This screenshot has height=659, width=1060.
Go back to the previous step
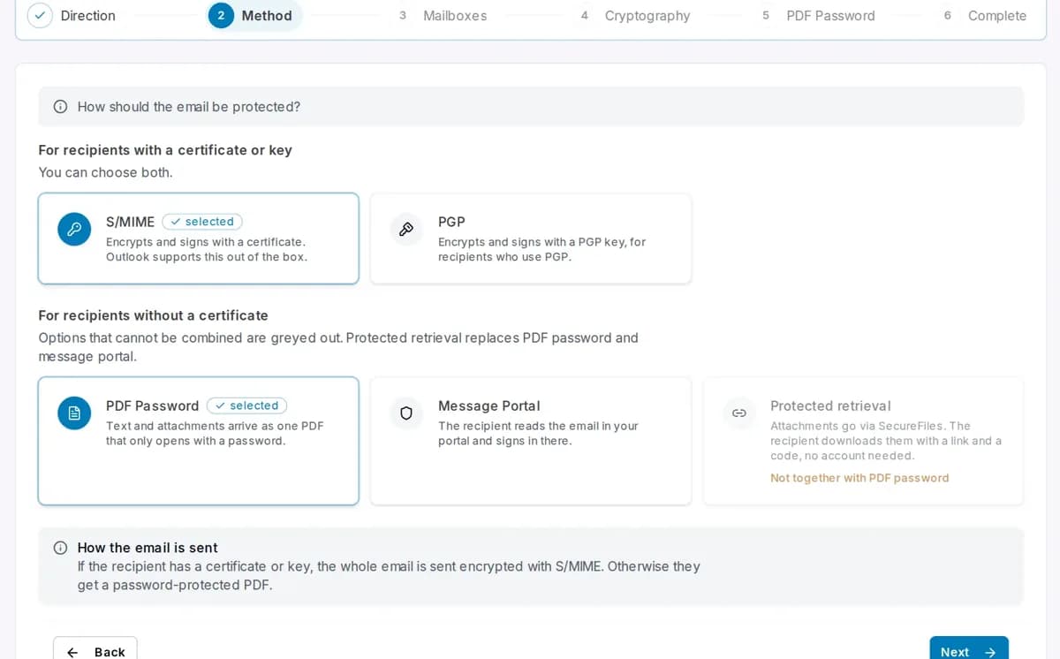pos(95,648)
